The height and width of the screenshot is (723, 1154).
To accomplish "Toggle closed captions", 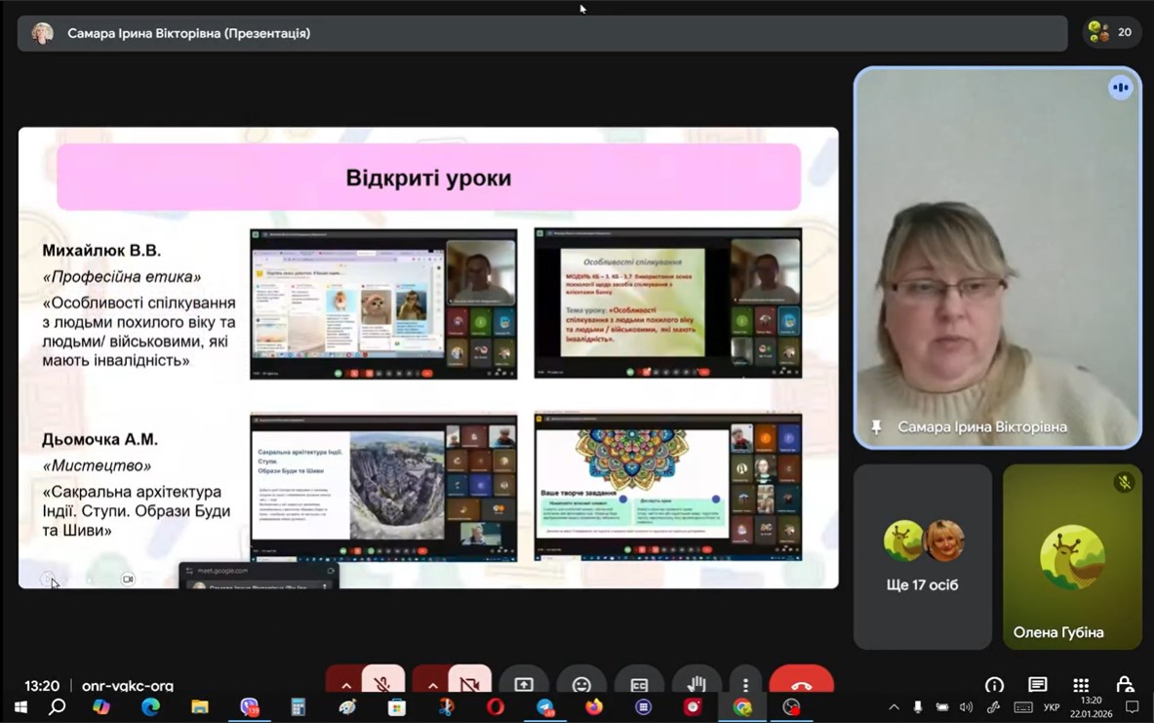I will pyautogui.click(x=639, y=683).
